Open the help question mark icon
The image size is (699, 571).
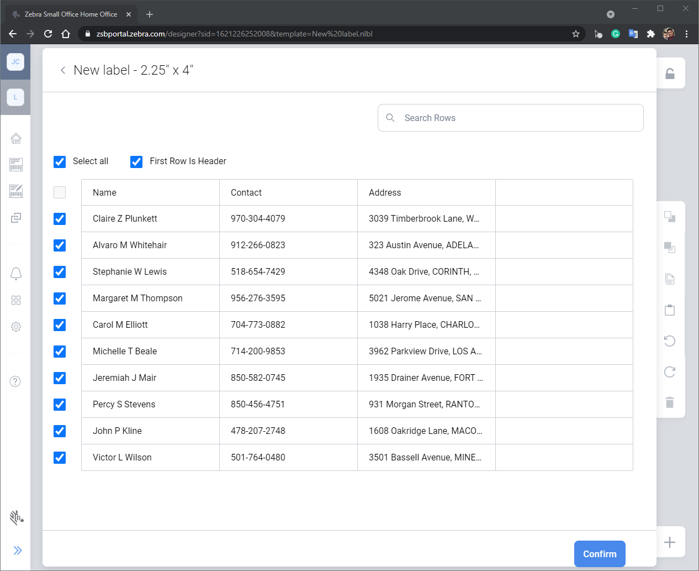pos(15,381)
